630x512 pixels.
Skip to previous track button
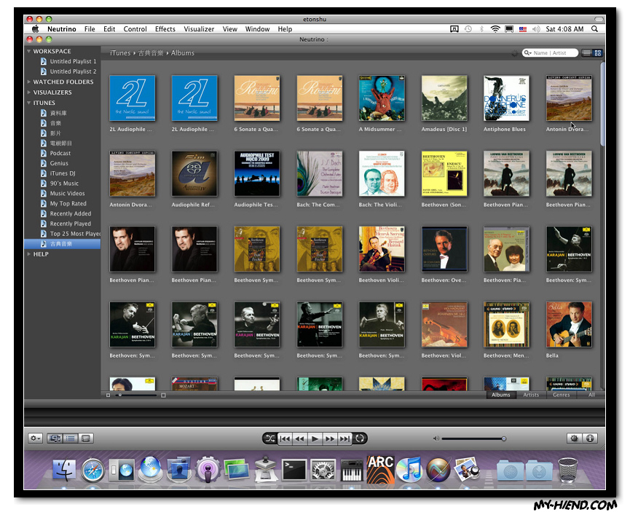tap(285, 438)
